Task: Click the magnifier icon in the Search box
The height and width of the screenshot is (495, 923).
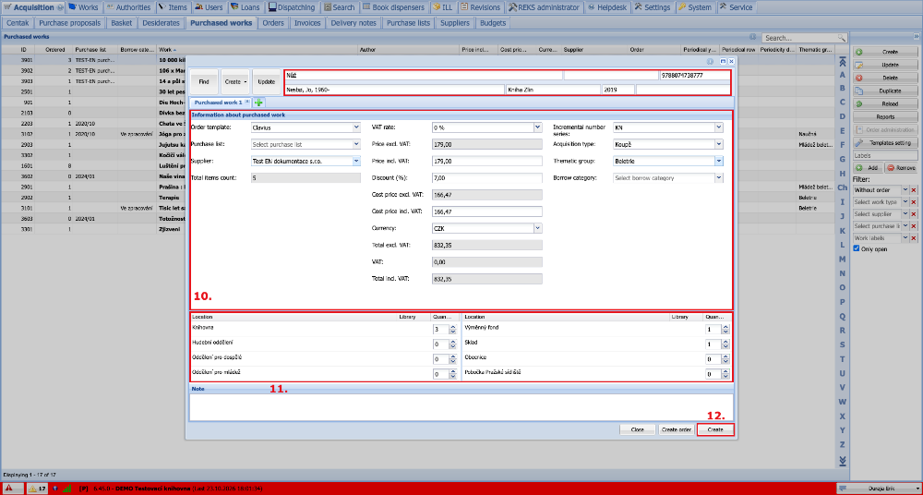Action: click(x=842, y=38)
